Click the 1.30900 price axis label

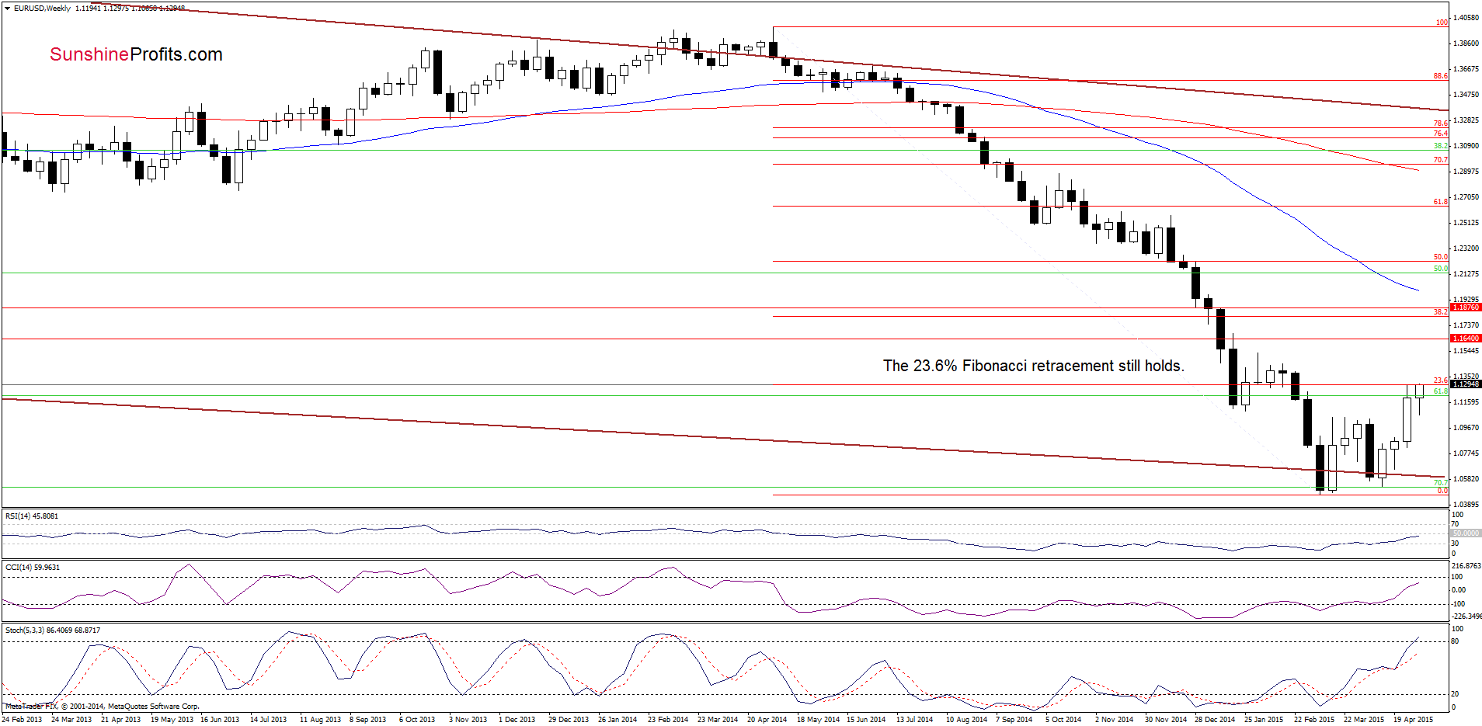point(1466,146)
